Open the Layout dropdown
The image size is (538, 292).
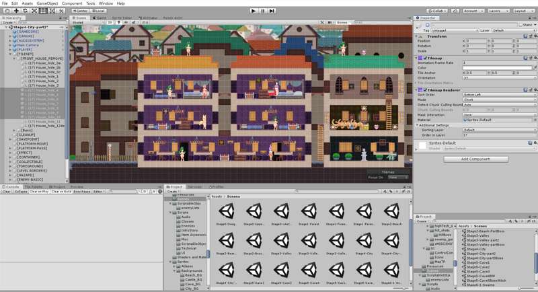[x=524, y=11]
